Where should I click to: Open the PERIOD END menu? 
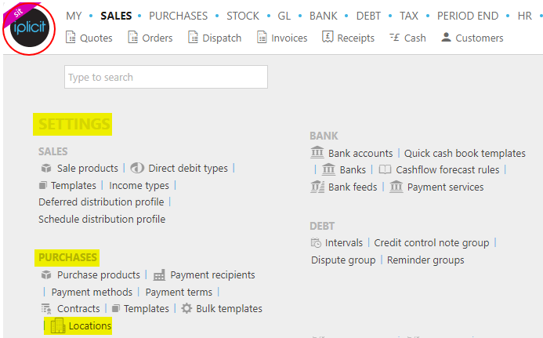click(x=468, y=16)
